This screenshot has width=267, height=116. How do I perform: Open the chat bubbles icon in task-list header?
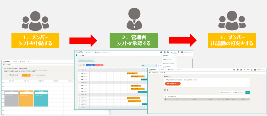pos(237,70)
